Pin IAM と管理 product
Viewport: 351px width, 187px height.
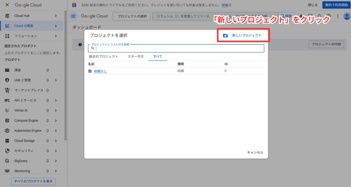coord(47,80)
